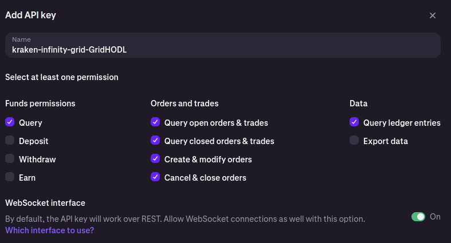Click the API key Name input field
Viewport: 451px width, 243px height.
222,45
